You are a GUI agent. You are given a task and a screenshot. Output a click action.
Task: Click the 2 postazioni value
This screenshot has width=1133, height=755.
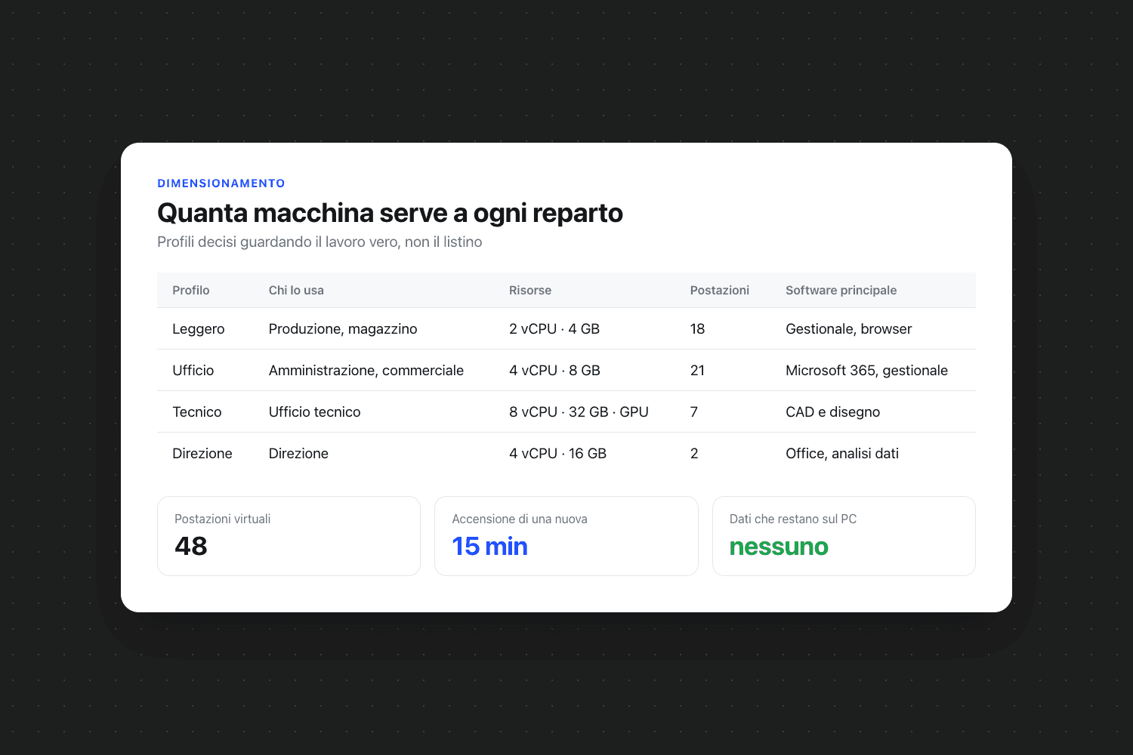pos(694,453)
